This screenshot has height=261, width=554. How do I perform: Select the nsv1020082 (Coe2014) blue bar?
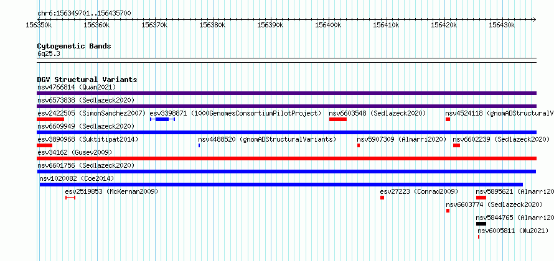[x=281, y=185]
